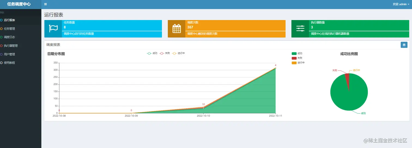412x148 pixels.
Task: Click the white circle icon beside 使用教程
Action: (x=1, y=63)
